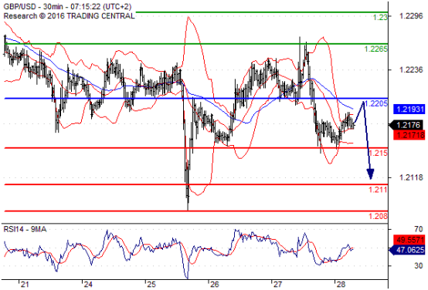
Task: Click the GBP/USD 30min chart title
Action: point(67,6)
